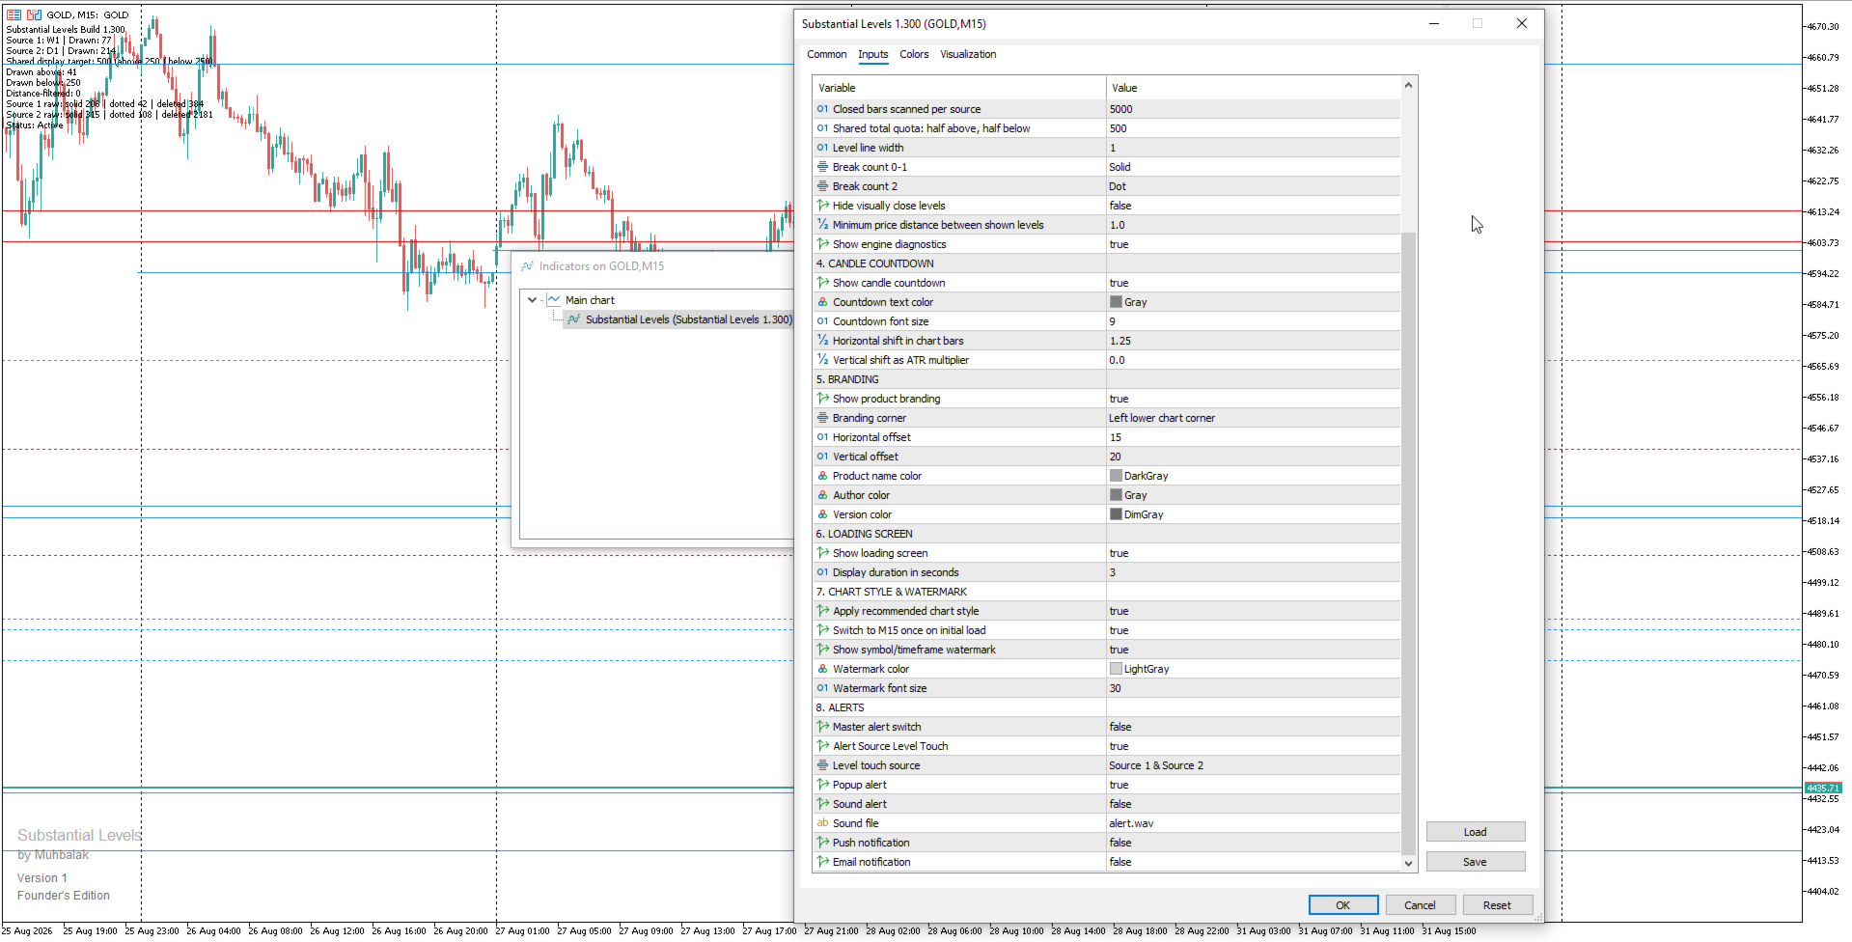The height and width of the screenshot is (942, 1852).
Task: Click the Countdown text color variable icon
Action: click(823, 302)
